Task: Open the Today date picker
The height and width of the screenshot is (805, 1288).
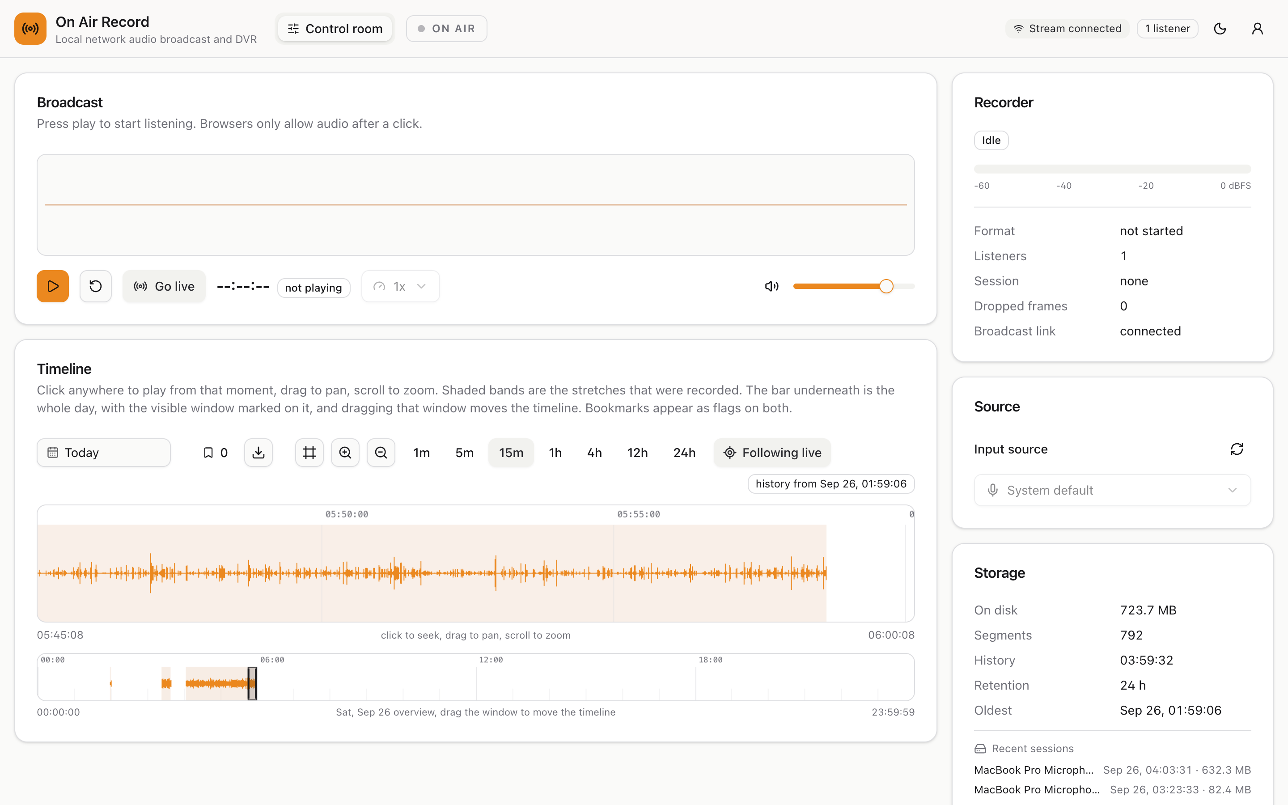Action: (x=104, y=453)
